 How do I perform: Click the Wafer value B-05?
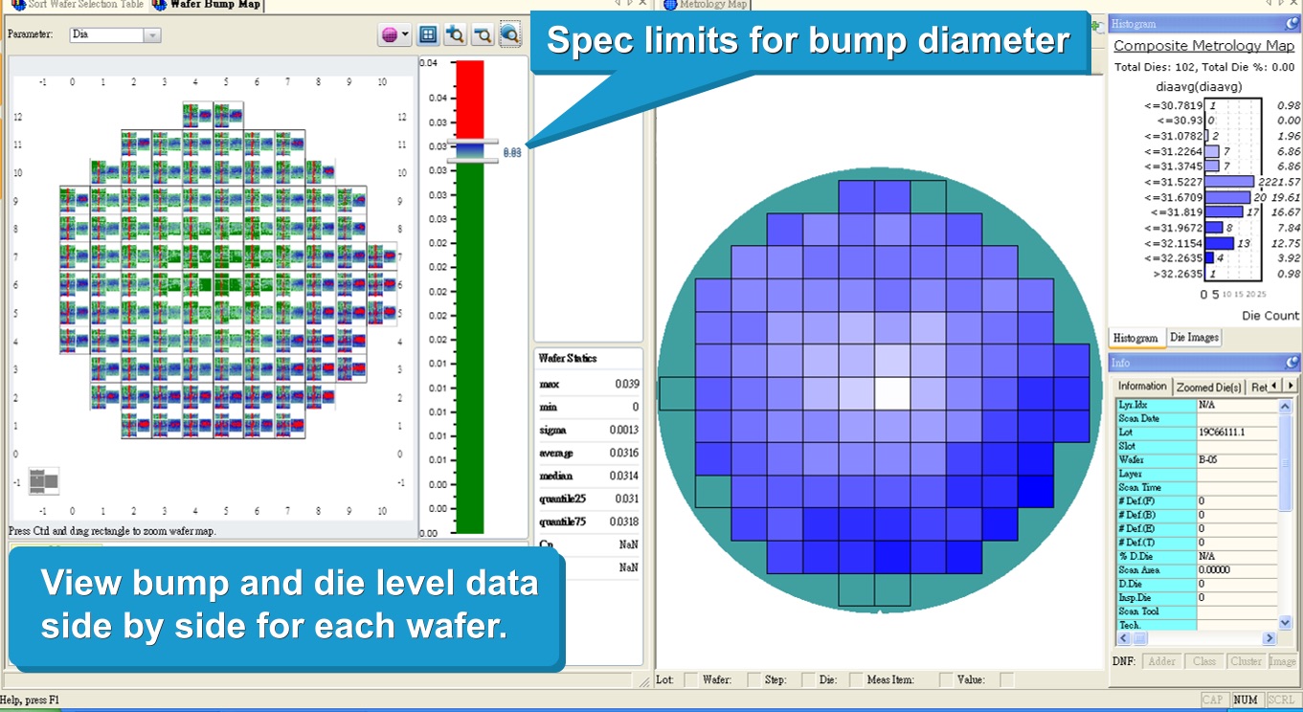pyautogui.click(x=1208, y=460)
